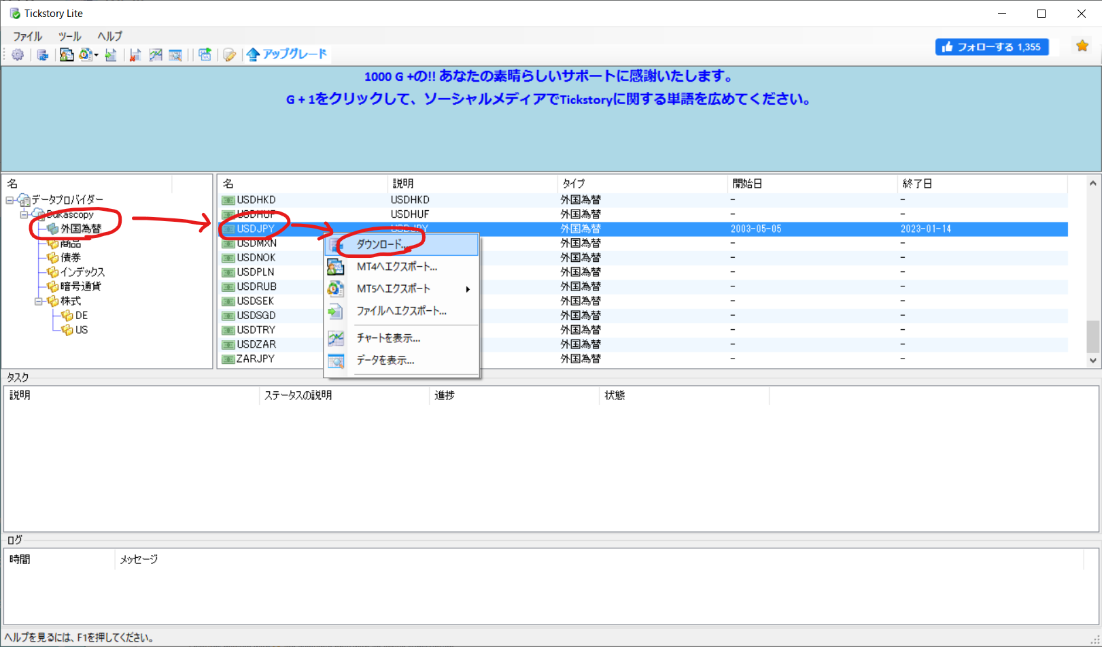The image size is (1102, 647).
Task: Choose データを表示 from the context menu
Action: [x=402, y=361]
